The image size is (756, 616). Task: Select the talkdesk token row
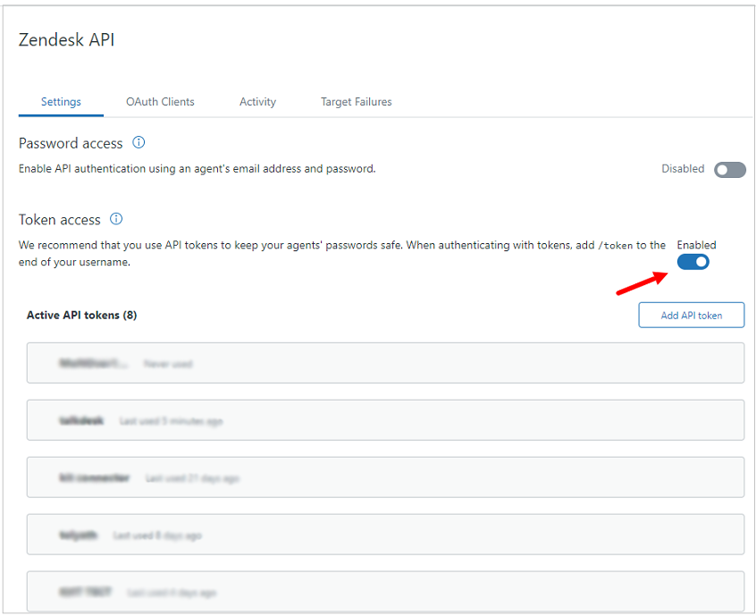point(385,420)
